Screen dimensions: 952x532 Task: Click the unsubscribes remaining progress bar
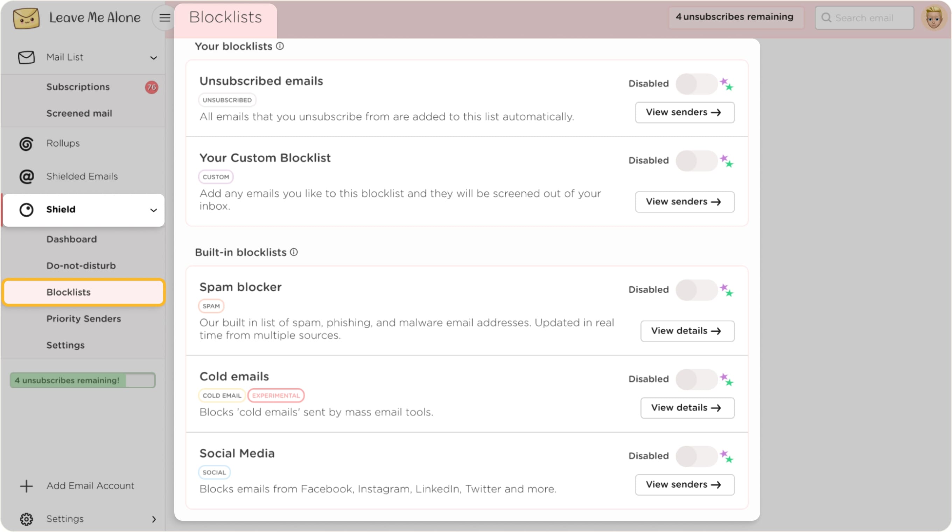pyautogui.click(x=82, y=380)
